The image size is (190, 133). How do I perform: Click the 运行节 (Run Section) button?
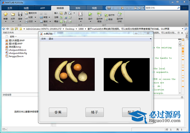point(109,15)
